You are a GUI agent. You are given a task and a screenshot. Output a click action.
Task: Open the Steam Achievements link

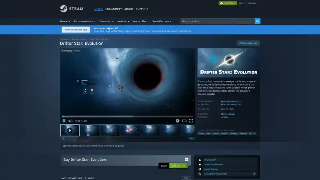tap(214, 164)
